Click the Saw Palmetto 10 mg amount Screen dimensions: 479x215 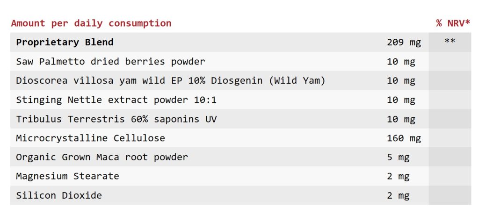(401, 61)
